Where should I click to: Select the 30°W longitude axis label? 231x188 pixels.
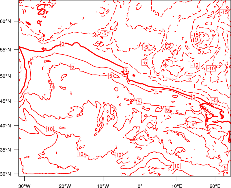tap(24, 186)
